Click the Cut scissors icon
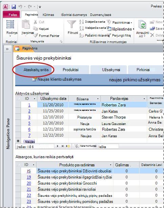Screen dimensions: 164x208 (35, 22)
